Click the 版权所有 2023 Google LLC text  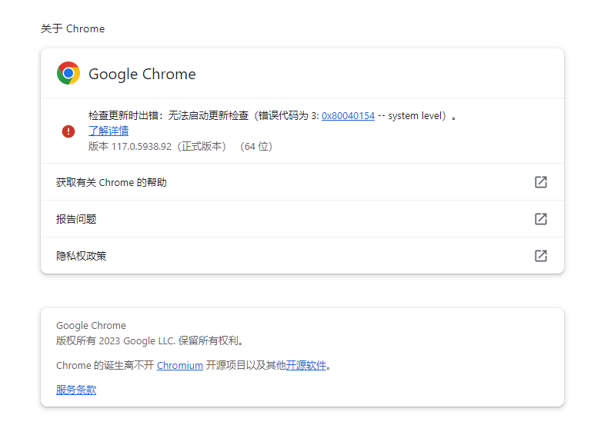(x=149, y=340)
